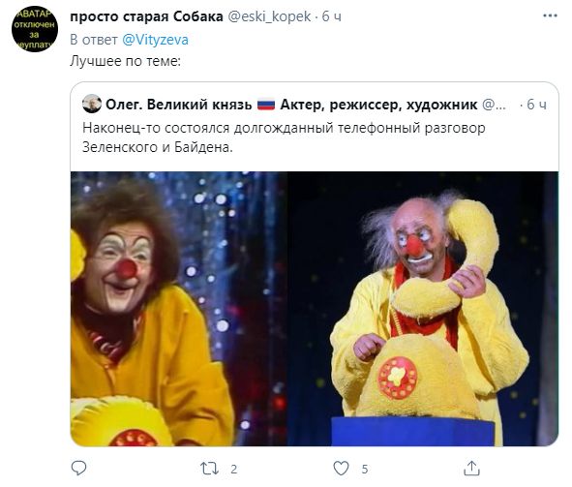Open the left clown photo with brown wig

pyautogui.click(x=179, y=309)
